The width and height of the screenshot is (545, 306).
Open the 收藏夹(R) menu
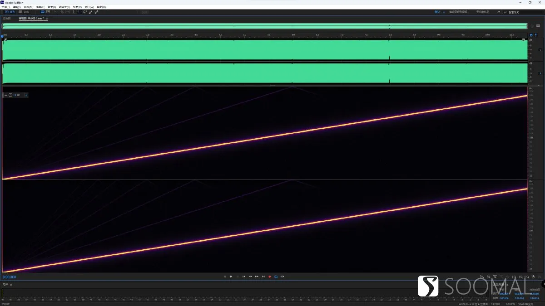[x=64, y=7]
